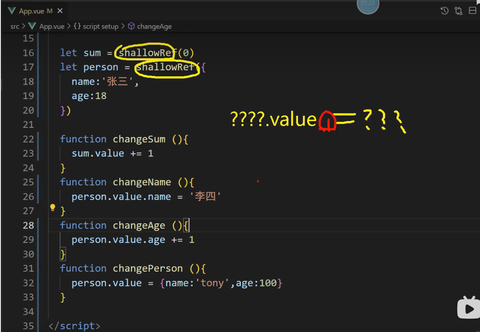Image resolution: width=480 pixels, height=332 pixels.
Task: Open the changes compare icon
Action: pyautogui.click(x=458, y=11)
